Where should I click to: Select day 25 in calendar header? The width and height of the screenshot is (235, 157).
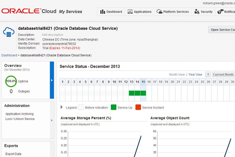202,82
